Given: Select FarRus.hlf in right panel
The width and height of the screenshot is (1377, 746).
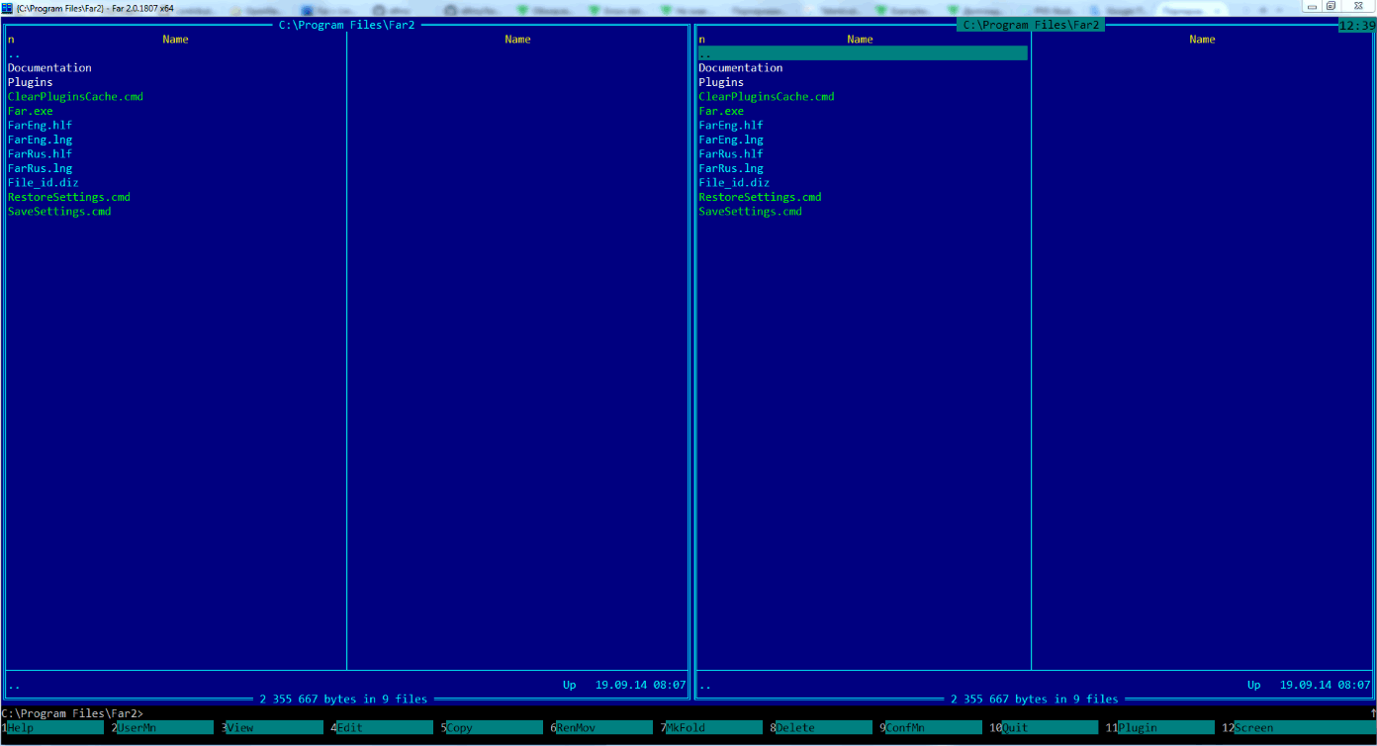Looking at the screenshot, I should point(731,154).
